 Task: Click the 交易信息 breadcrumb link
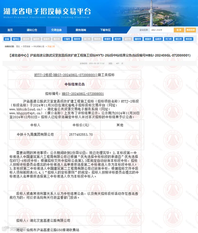click(x=27, y=47)
